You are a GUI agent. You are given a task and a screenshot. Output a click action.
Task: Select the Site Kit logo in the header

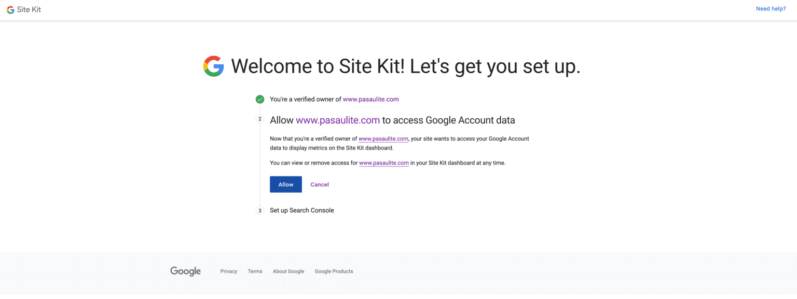click(x=23, y=9)
